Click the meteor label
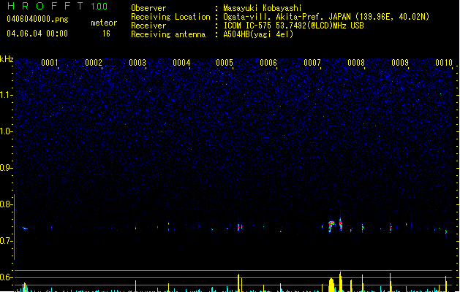 [104, 23]
